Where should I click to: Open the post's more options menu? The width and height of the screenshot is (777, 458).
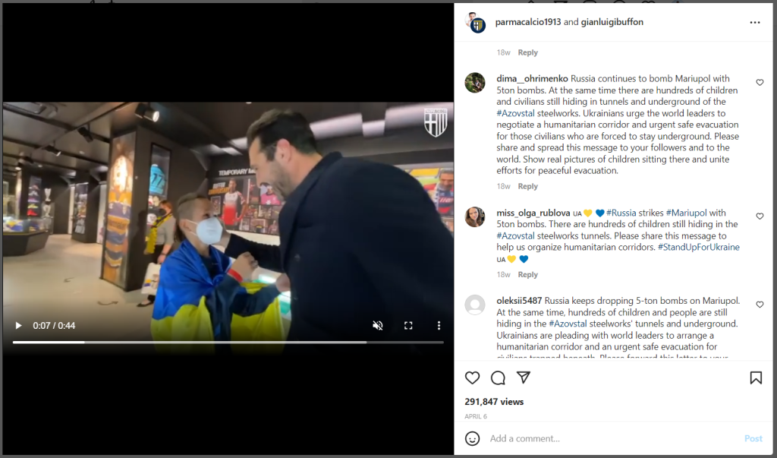coord(755,22)
